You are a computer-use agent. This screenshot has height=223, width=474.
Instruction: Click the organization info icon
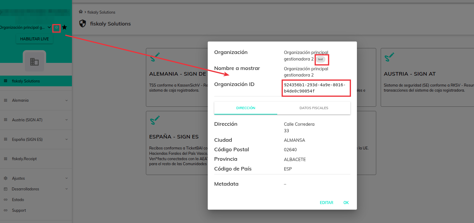pyautogui.click(x=56, y=28)
